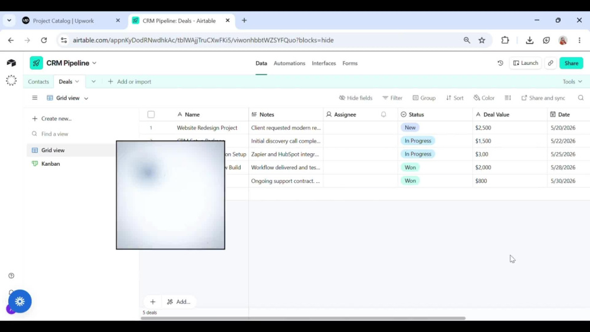The height and width of the screenshot is (332, 590).
Task: Close the Project Catalog Upwork tab
Action: (x=118, y=21)
